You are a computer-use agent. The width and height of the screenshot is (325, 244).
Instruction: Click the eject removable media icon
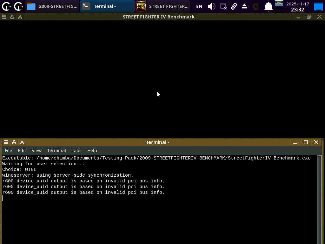(x=244, y=6)
